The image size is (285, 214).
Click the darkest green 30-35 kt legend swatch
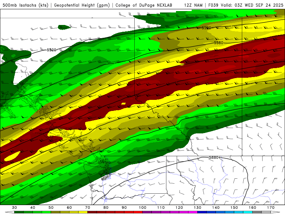19,212
